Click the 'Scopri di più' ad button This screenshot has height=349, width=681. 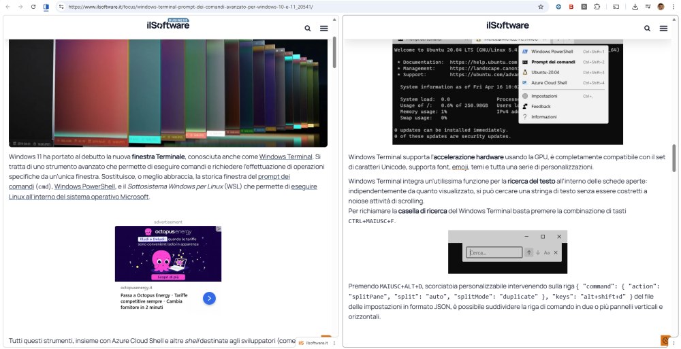(168, 277)
